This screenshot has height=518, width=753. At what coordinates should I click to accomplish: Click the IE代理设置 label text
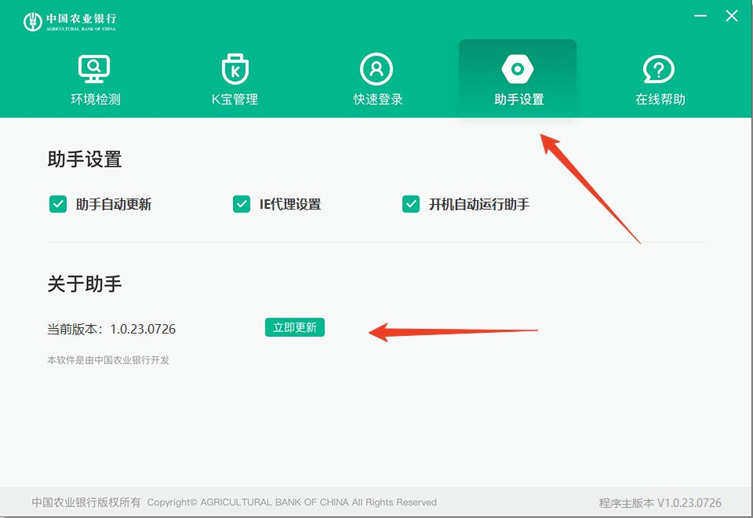[290, 205]
